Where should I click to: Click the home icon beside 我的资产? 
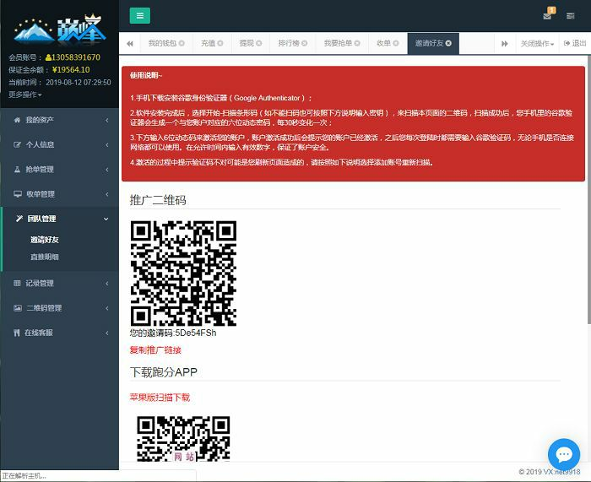coord(17,120)
